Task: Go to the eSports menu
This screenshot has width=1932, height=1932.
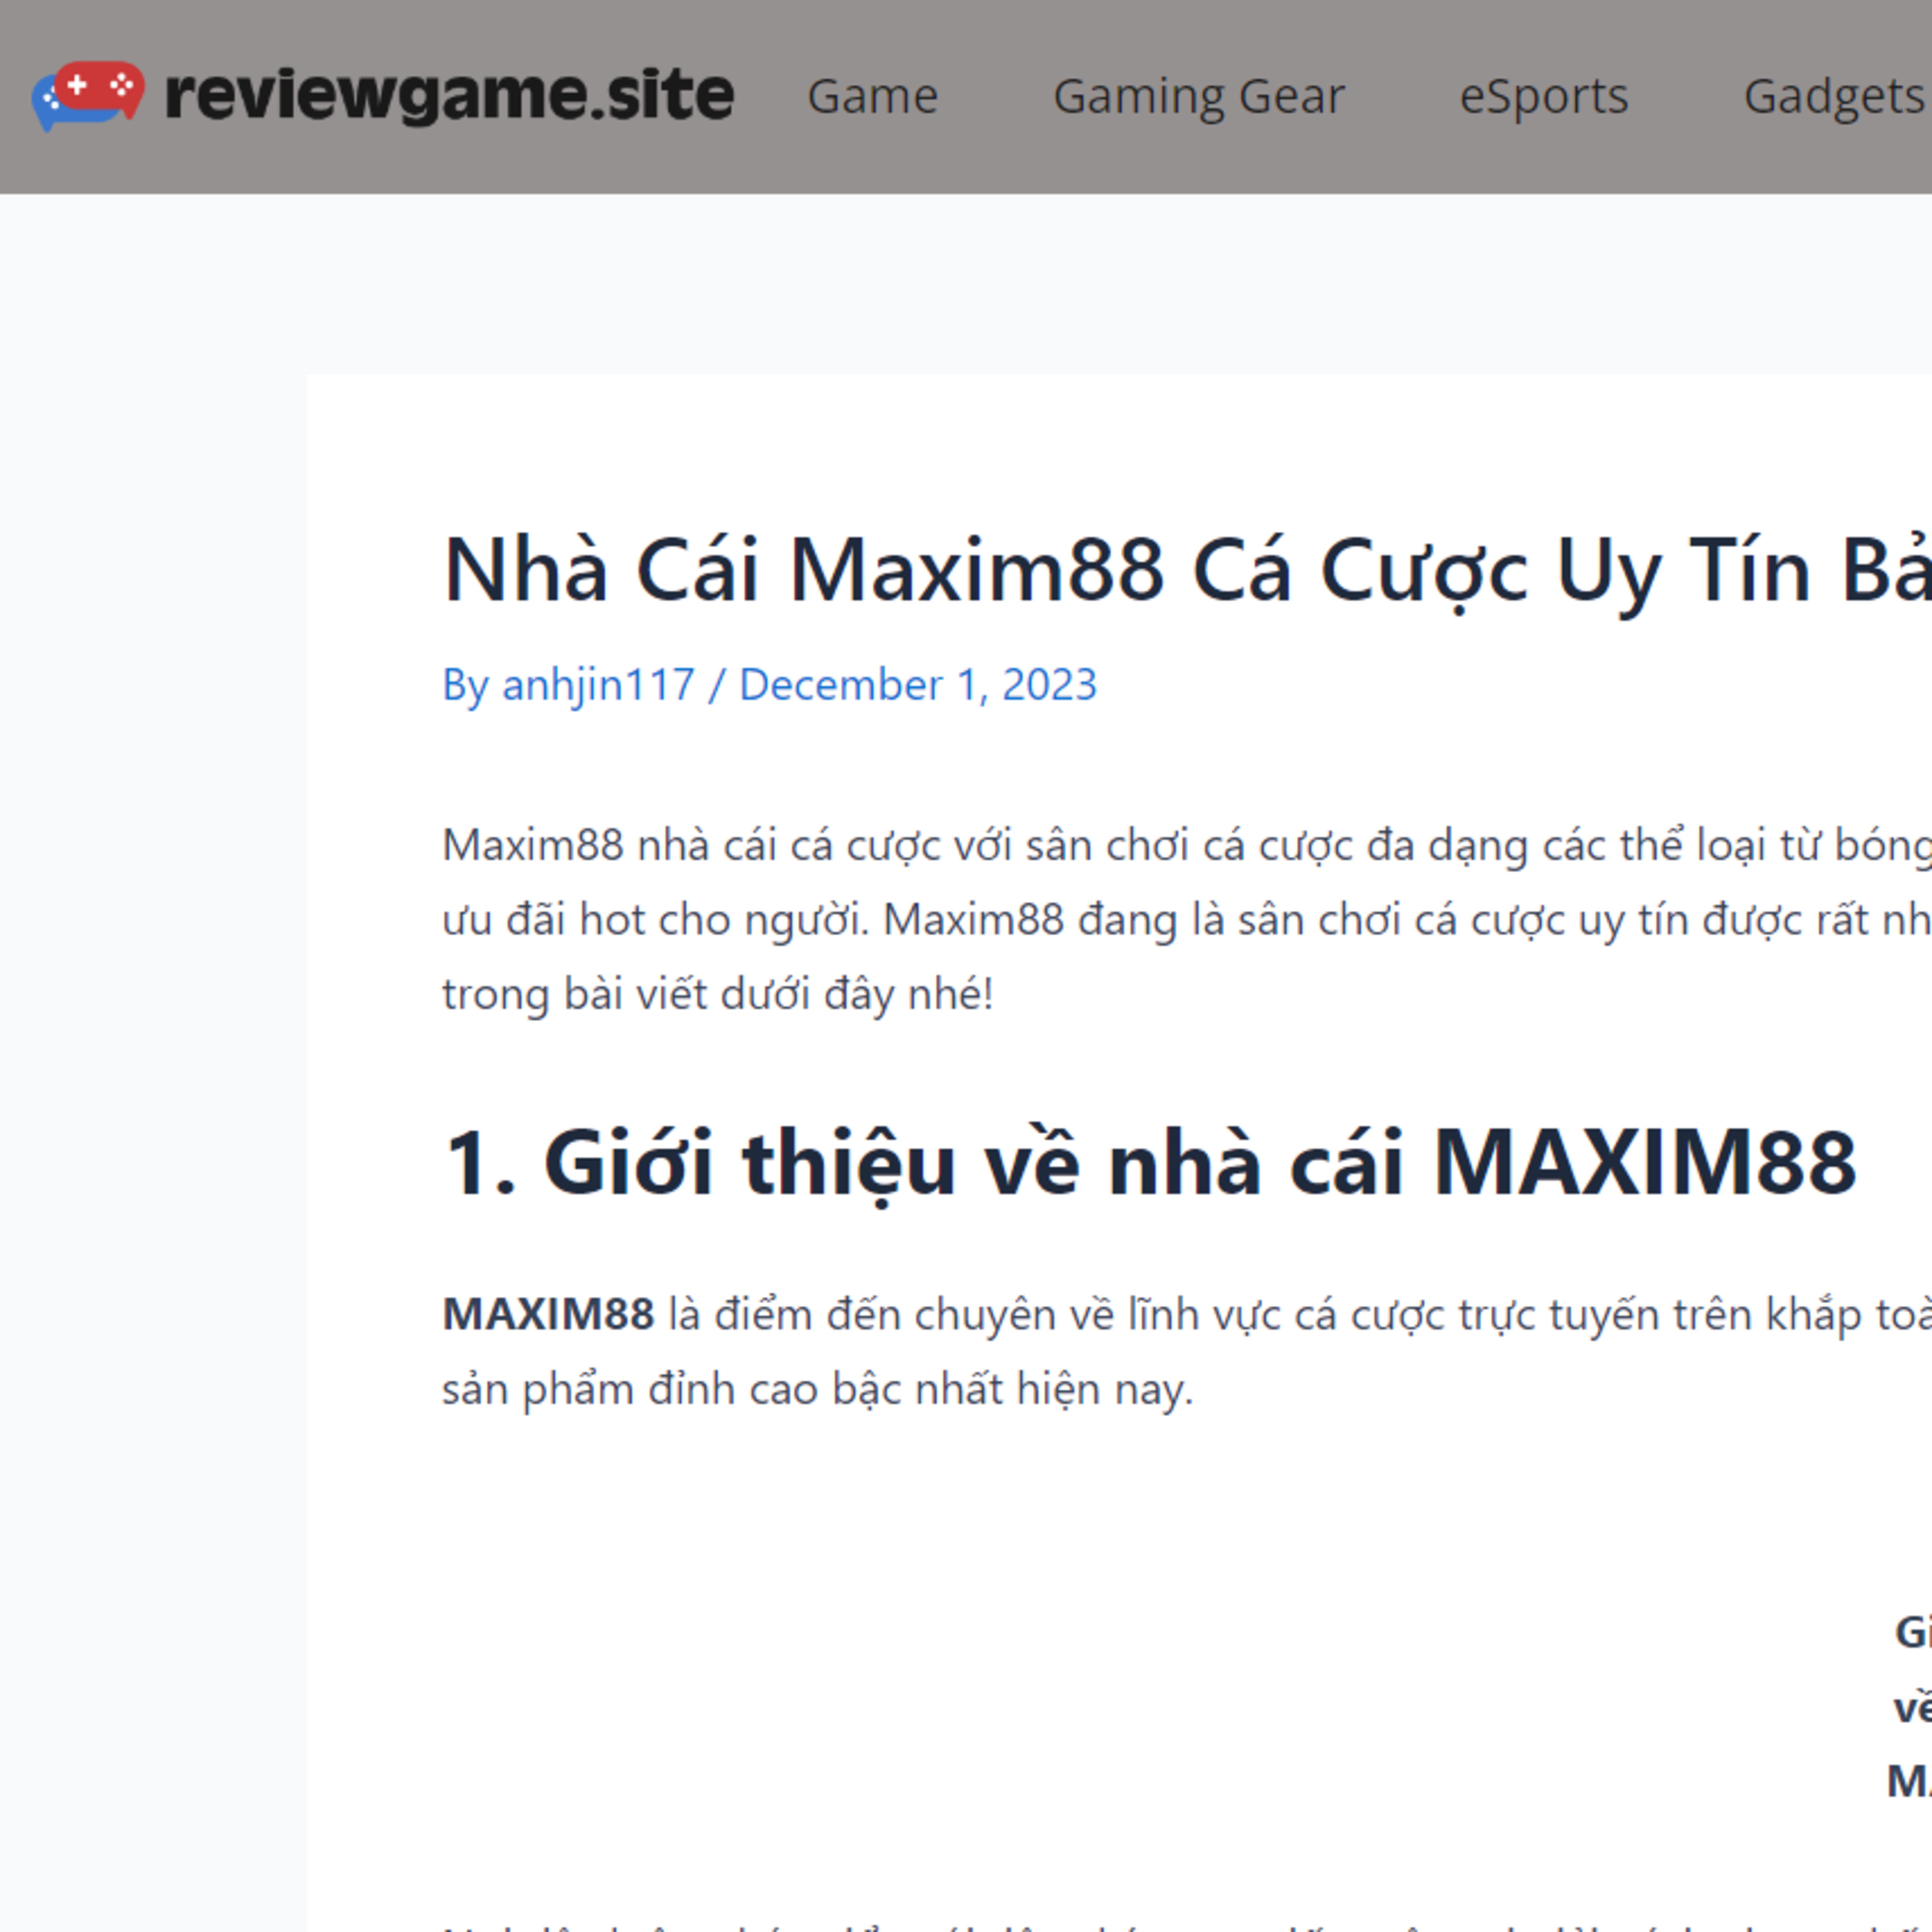Action: [x=1543, y=97]
